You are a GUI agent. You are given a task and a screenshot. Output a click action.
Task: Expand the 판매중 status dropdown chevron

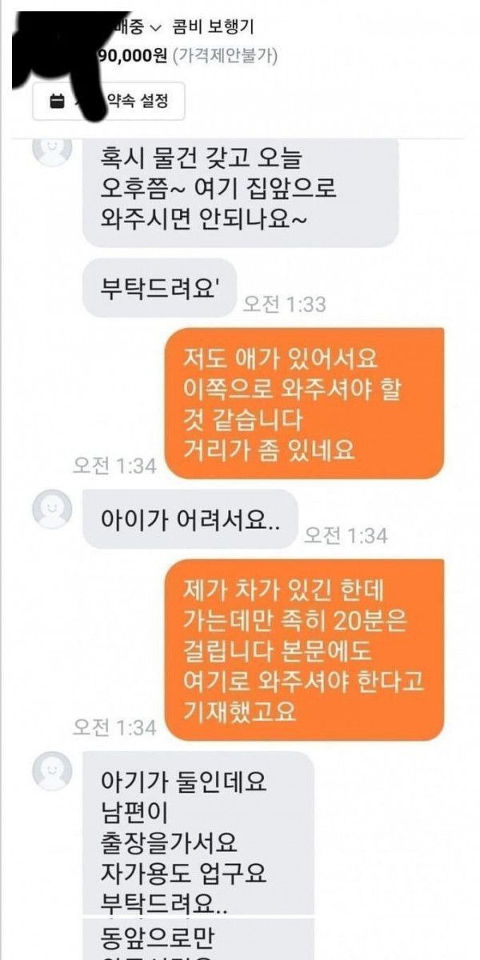[156, 27]
